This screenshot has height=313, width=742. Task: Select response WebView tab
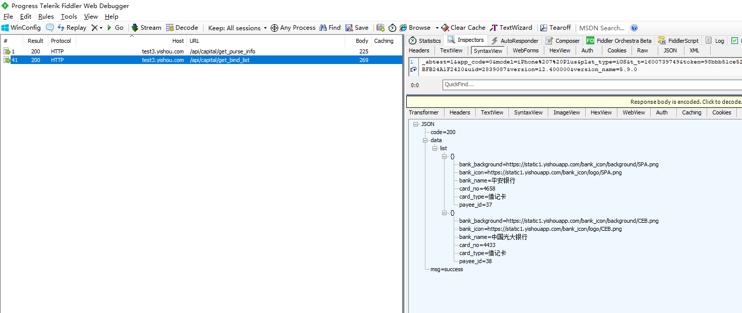tap(634, 112)
